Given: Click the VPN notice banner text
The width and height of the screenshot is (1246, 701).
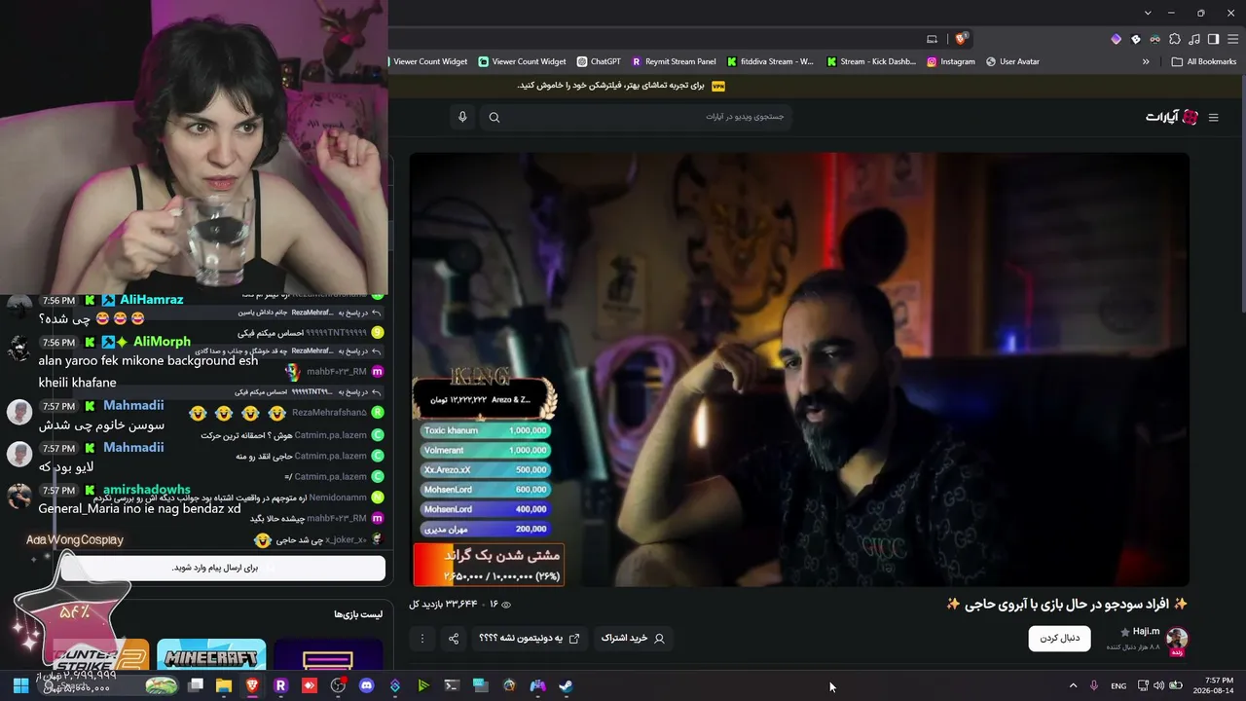Looking at the screenshot, I should pos(610,86).
